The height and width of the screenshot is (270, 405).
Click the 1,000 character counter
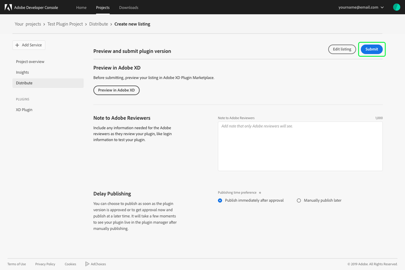(x=379, y=118)
